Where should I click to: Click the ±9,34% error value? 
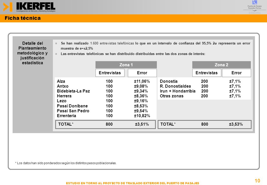tap(141, 91)
